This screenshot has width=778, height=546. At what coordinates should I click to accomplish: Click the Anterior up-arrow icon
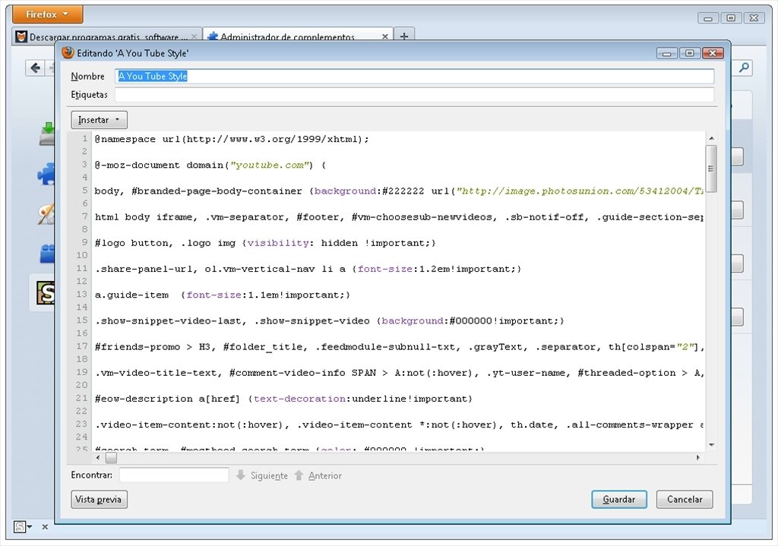(299, 475)
